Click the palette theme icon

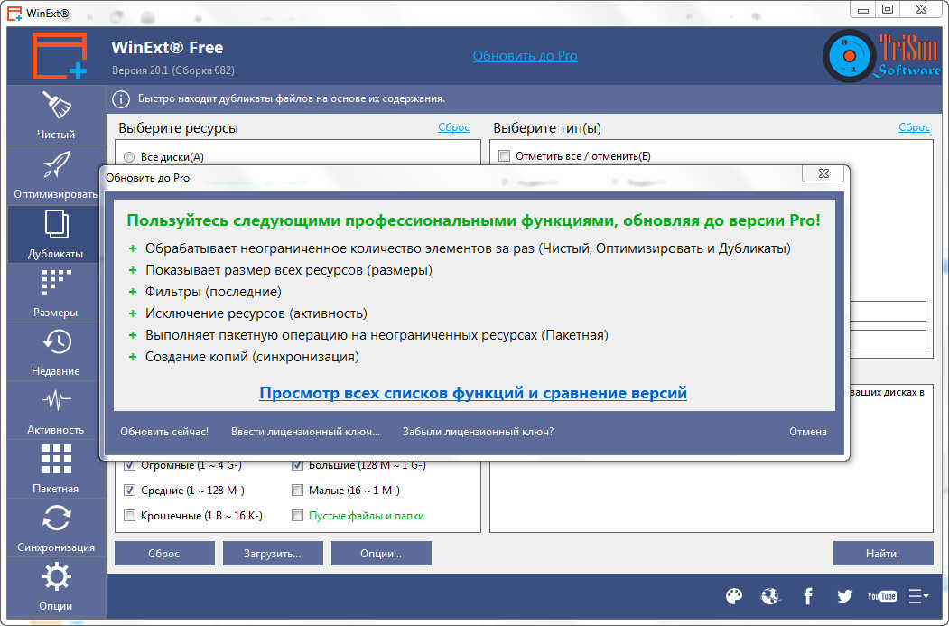[x=733, y=596]
